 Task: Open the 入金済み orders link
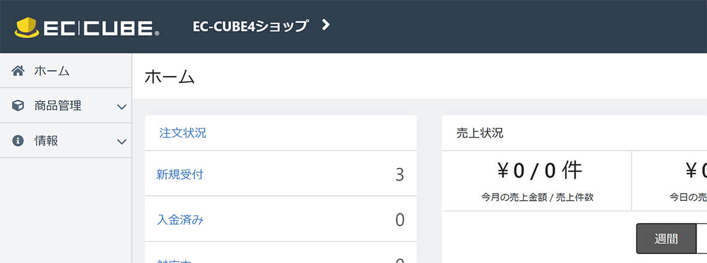tap(180, 221)
